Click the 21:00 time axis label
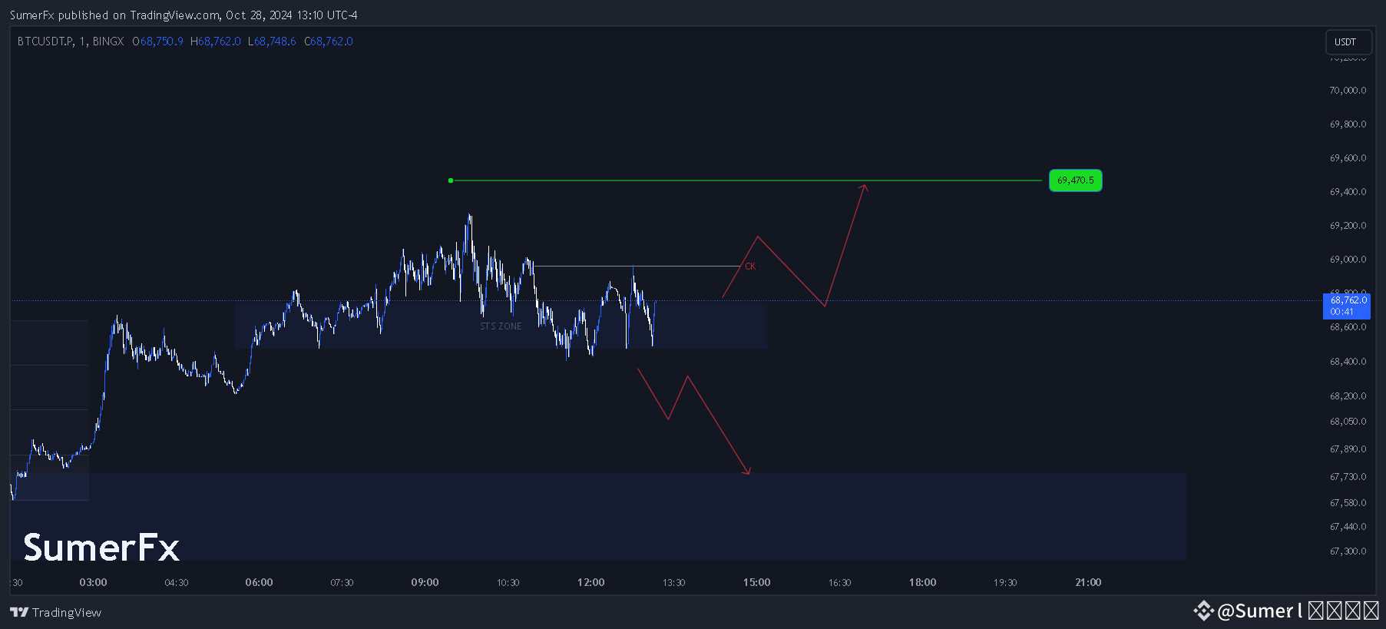Viewport: 1386px width, 629px height. [x=1089, y=582]
